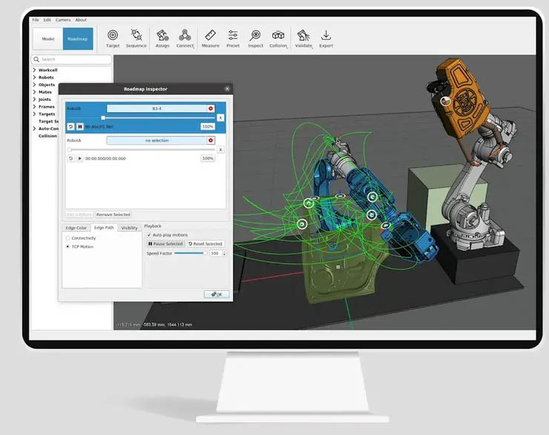Expand the Objects tree node
The width and height of the screenshot is (549, 435).
pos(34,85)
